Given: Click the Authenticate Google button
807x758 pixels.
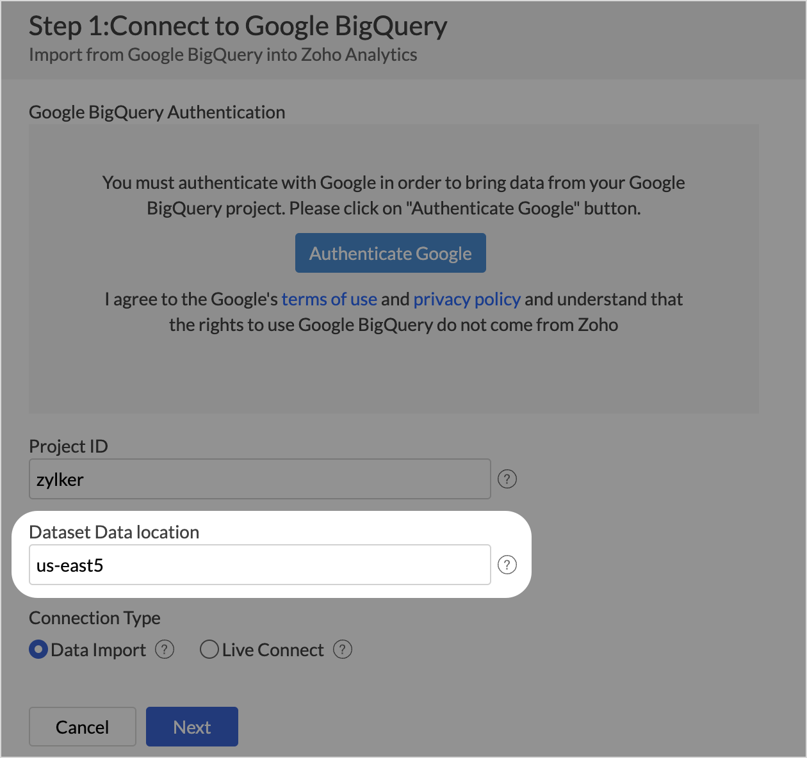Looking at the screenshot, I should (x=390, y=254).
